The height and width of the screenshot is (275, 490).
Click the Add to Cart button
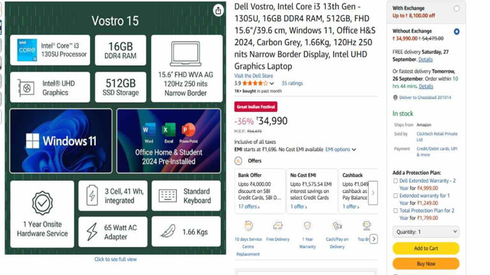point(426,248)
